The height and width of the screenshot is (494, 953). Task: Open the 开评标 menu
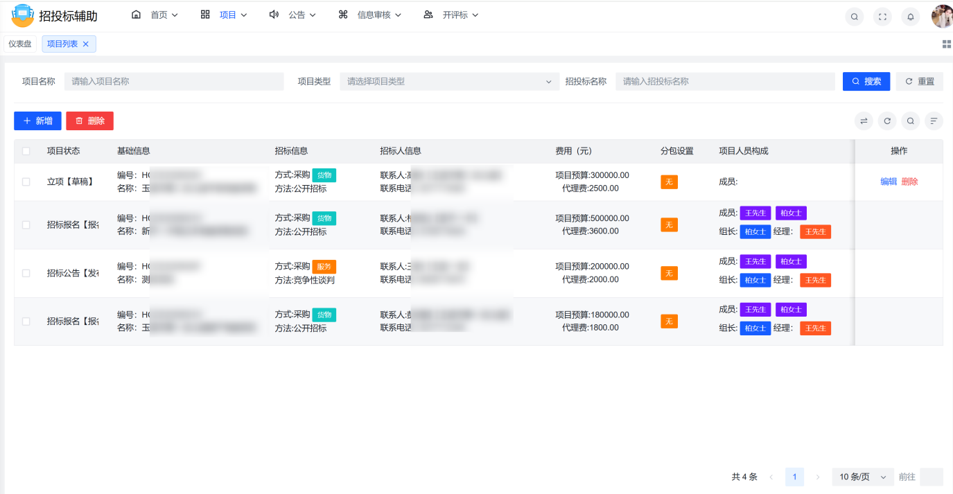tap(454, 14)
